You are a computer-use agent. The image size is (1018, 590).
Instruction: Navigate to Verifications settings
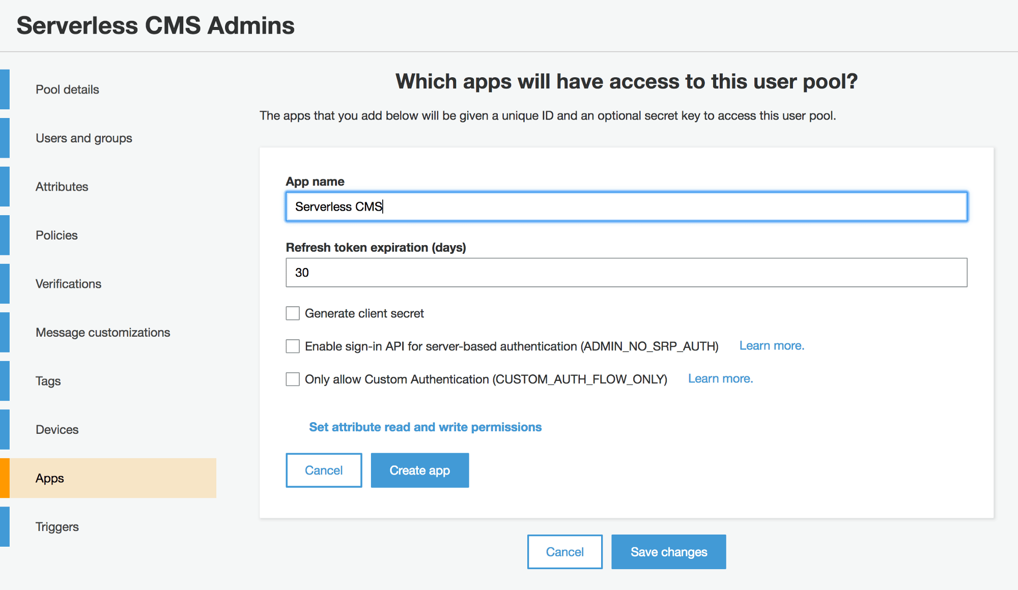[68, 284]
